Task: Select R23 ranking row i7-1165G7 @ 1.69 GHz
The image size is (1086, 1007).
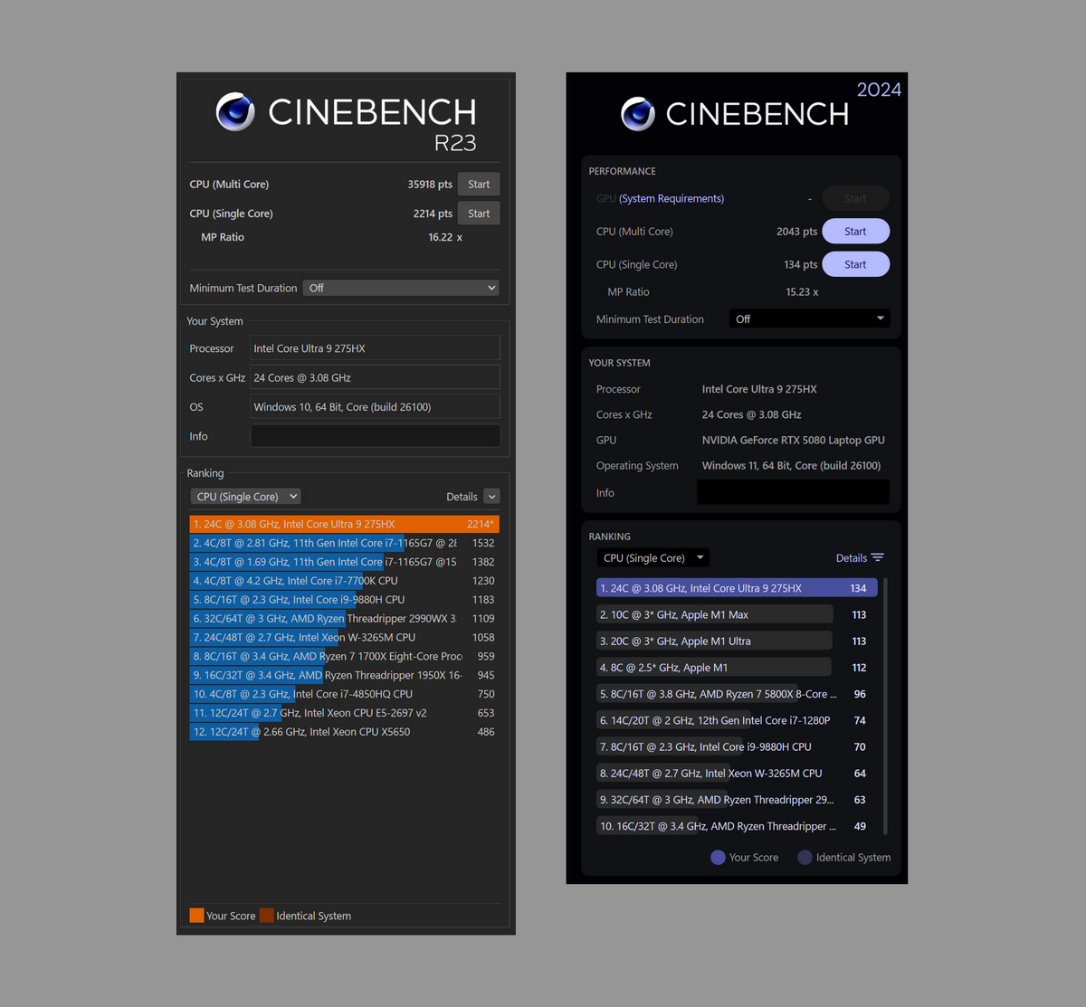Action: click(x=344, y=562)
